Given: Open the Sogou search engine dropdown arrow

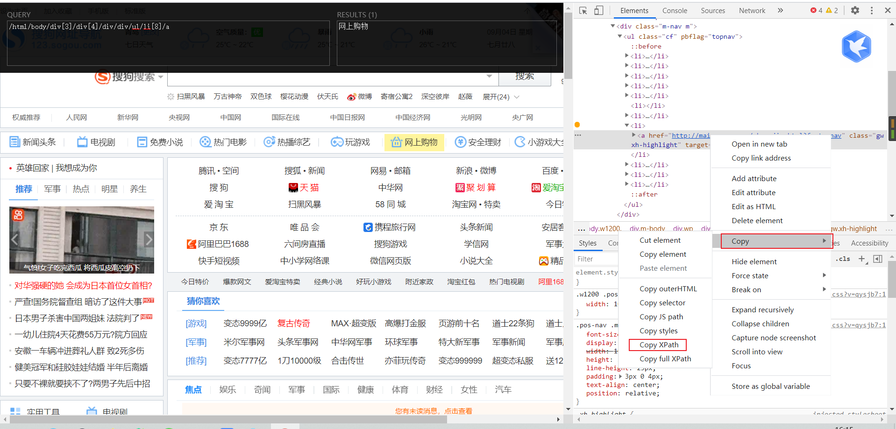Looking at the screenshot, I should pos(161,77).
